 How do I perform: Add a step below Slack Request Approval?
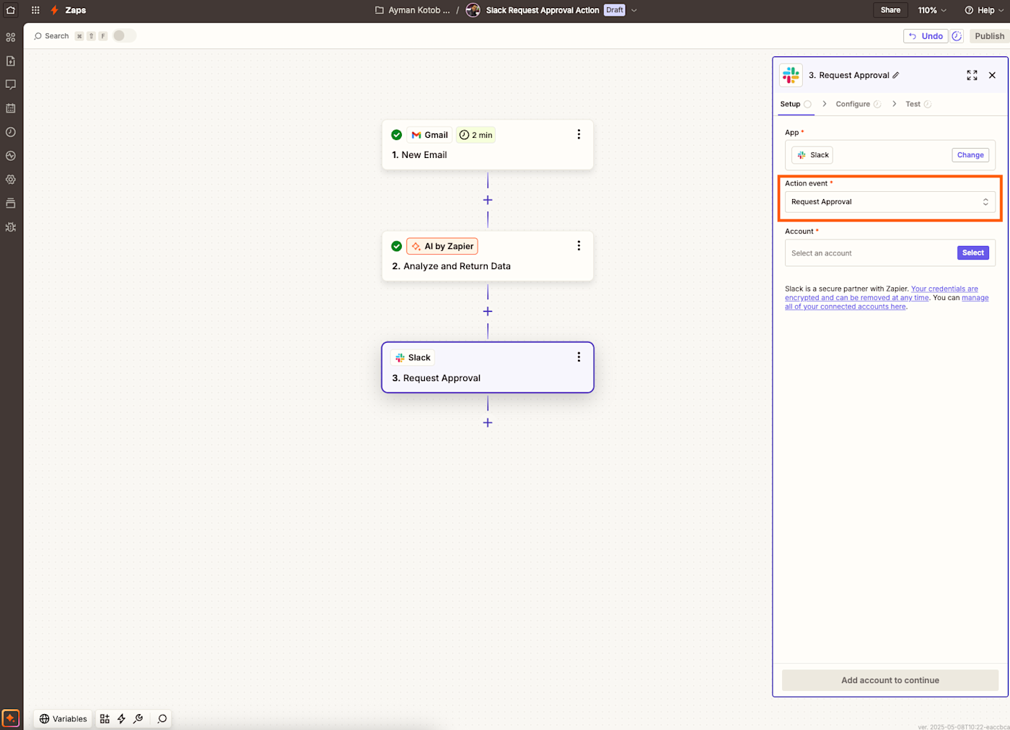[x=488, y=423]
